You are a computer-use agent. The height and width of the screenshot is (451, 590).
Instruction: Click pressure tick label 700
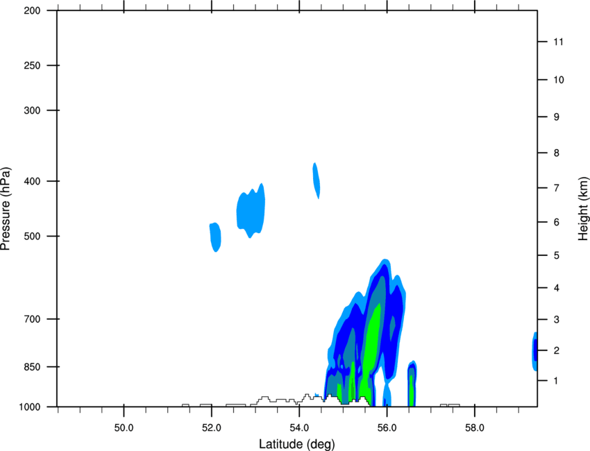pos(32,319)
